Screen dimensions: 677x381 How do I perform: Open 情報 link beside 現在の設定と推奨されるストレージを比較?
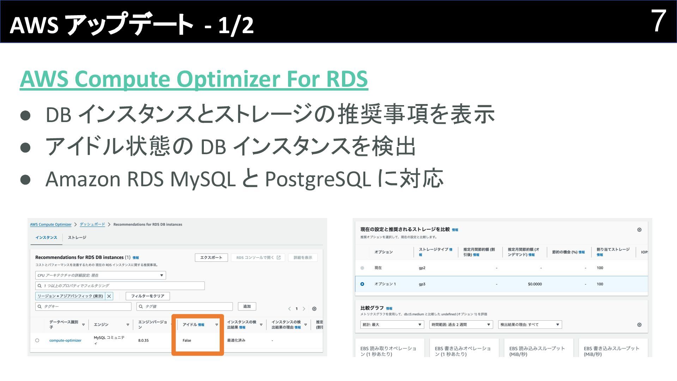click(455, 230)
